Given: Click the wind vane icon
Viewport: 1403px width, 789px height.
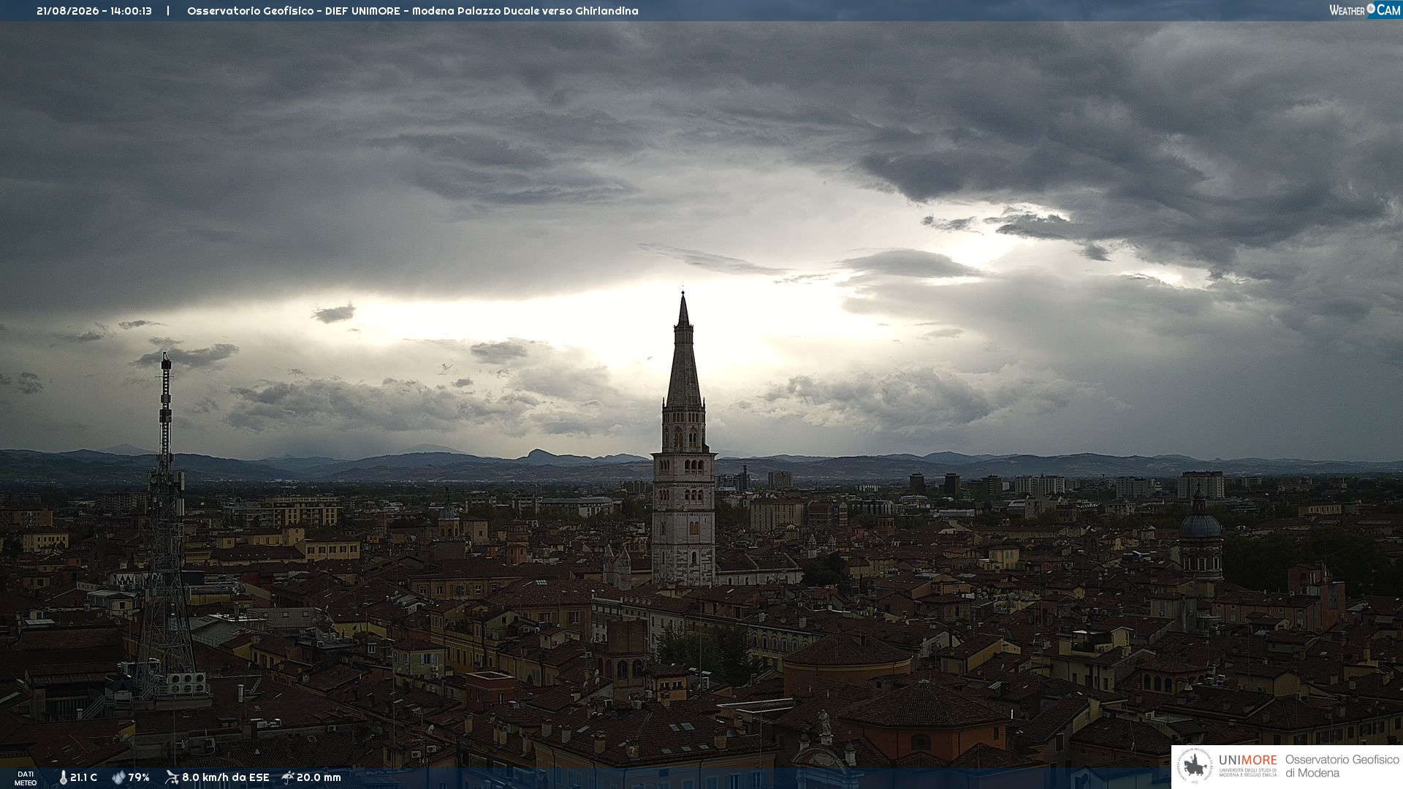Looking at the screenshot, I should tap(172, 777).
